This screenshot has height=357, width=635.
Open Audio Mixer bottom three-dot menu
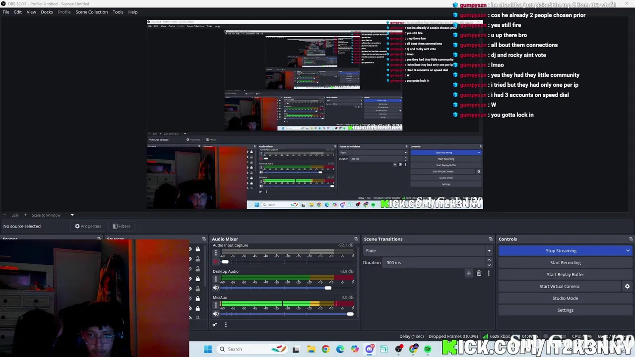click(226, 325)
